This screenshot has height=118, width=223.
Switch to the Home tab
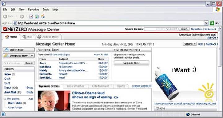11,37
